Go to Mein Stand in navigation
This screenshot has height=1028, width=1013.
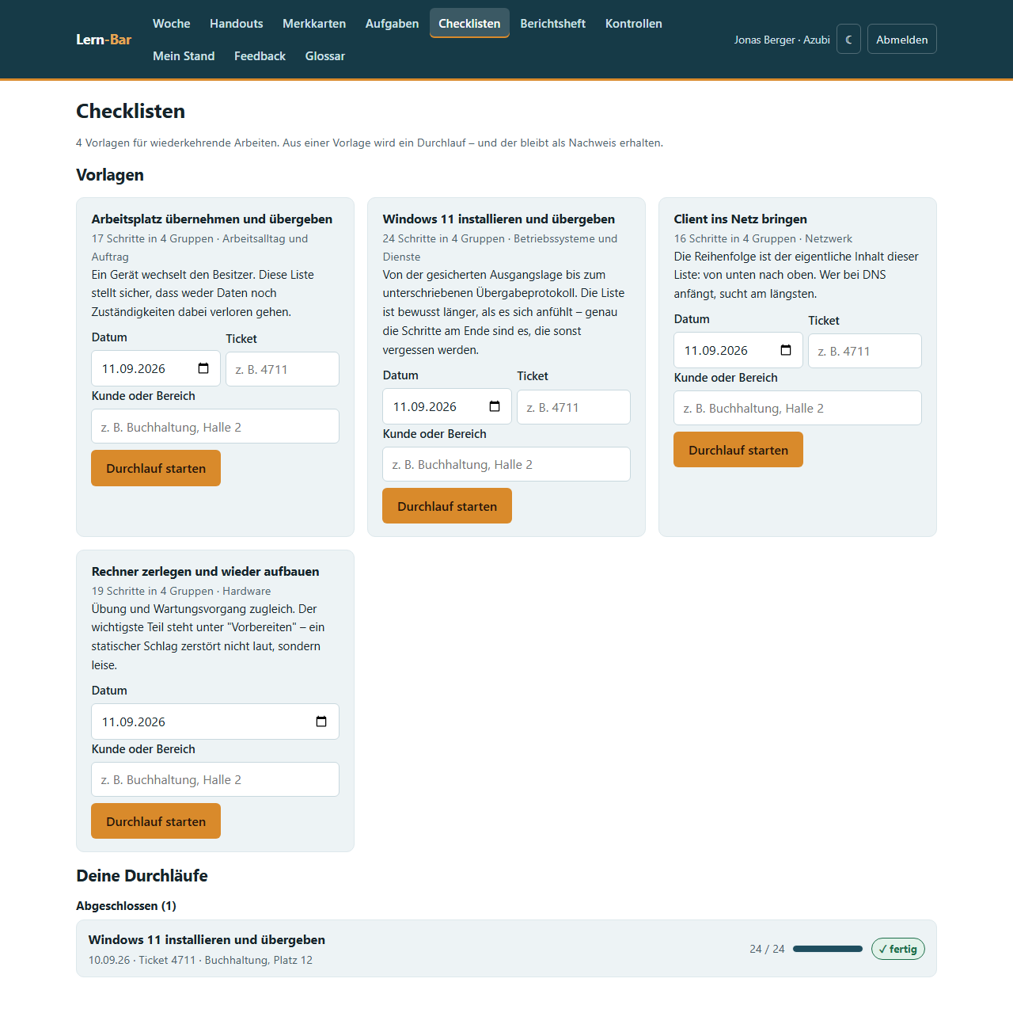pos(184,56)
